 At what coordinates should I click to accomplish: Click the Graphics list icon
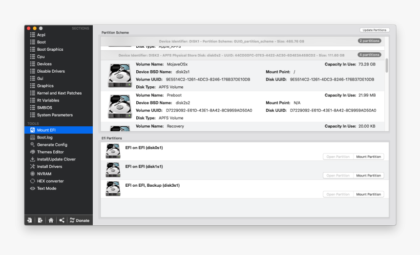click(32, 86)
